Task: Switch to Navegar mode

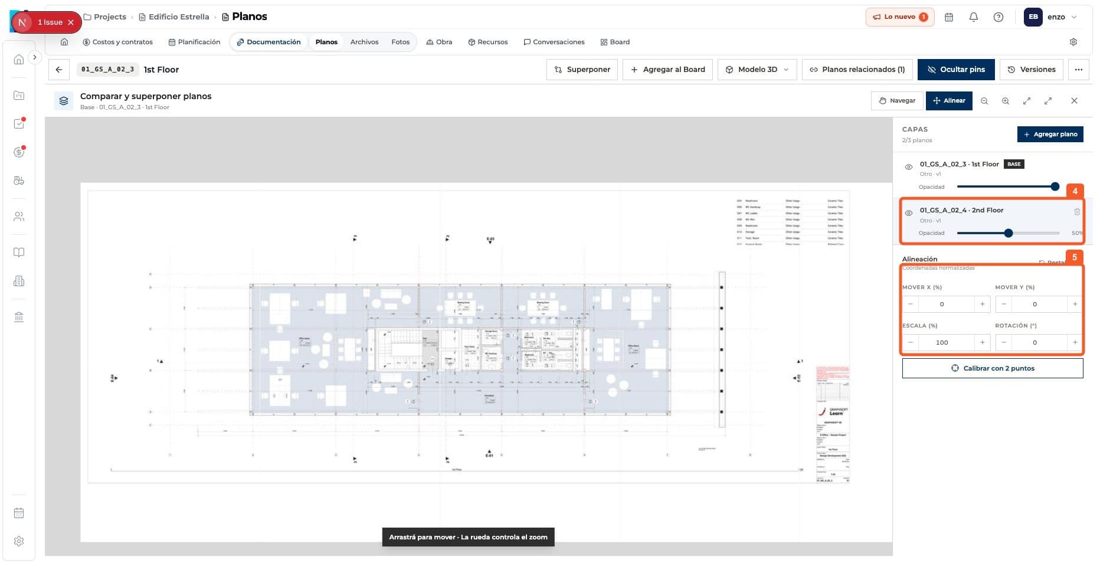Action: [x=897, y=101]
